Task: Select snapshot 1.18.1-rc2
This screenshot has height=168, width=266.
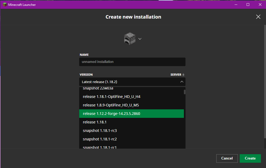Action: point(132,139)
